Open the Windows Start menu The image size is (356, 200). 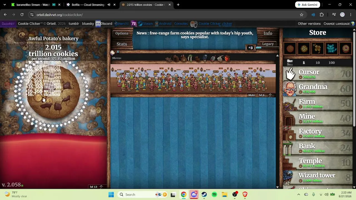111,194
